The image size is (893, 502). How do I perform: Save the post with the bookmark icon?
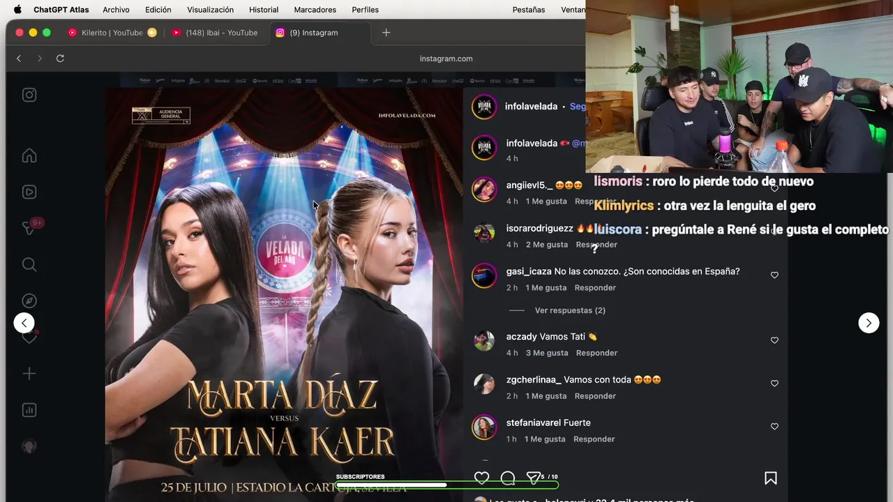coord(771,478)
